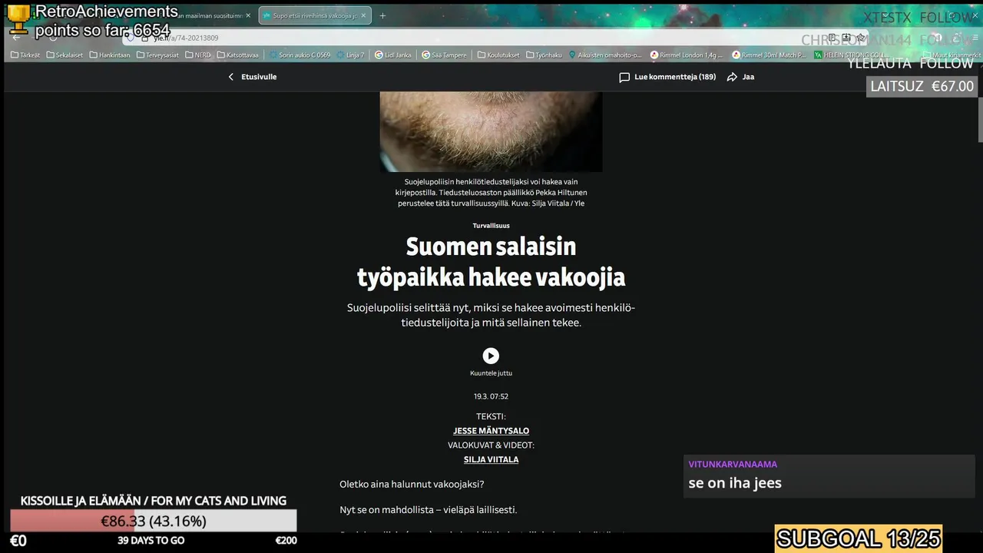The image size is (983, 553).
Task: Open the Aikuisten omahoito-o... bookmark
Action: (x=604, y=55)
